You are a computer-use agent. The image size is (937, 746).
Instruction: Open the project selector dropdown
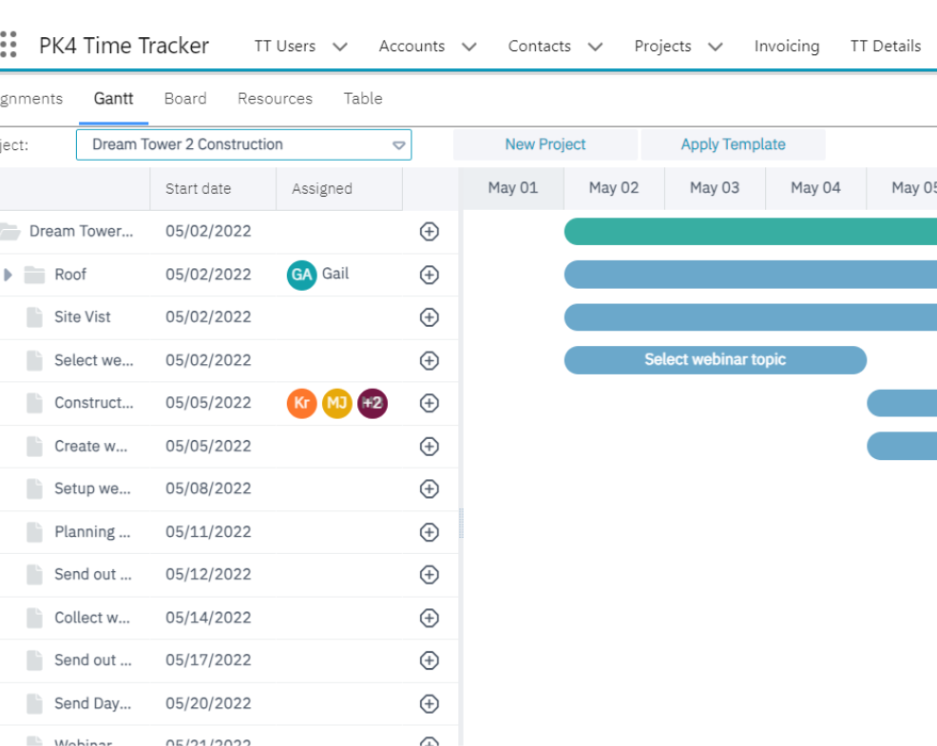pyautogui.click(x=398, y=144)
